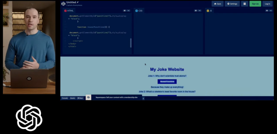Click the closing </html> tag line
Screen dimensions: 277x134
click(72, 47)
